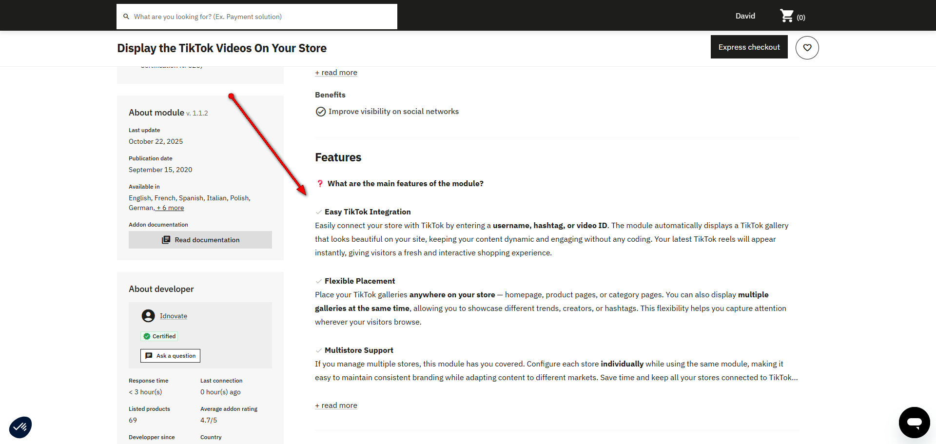
Task: Click 'What are the main features' question
Action: (x=406, y=184)
